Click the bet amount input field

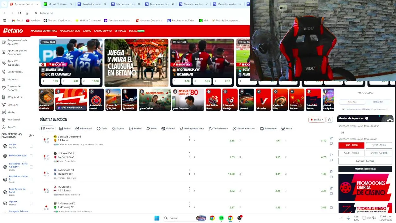[365, 133]
